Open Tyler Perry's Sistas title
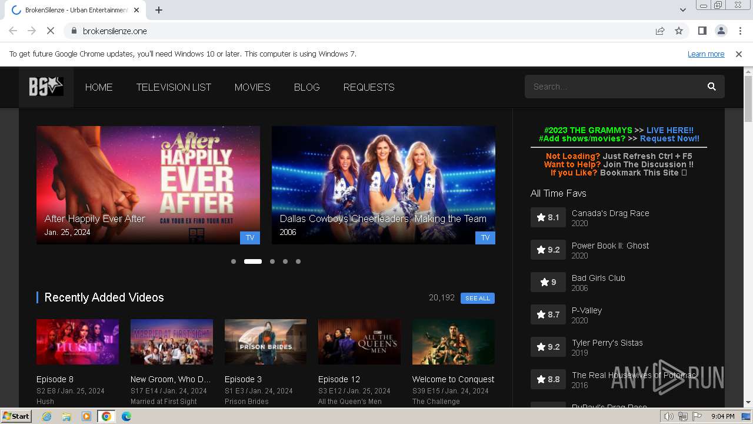 tap(607, 343)
